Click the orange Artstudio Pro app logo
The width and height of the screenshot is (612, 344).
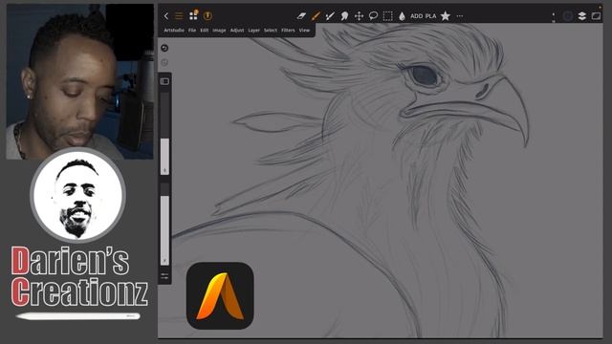coord(220,295)
